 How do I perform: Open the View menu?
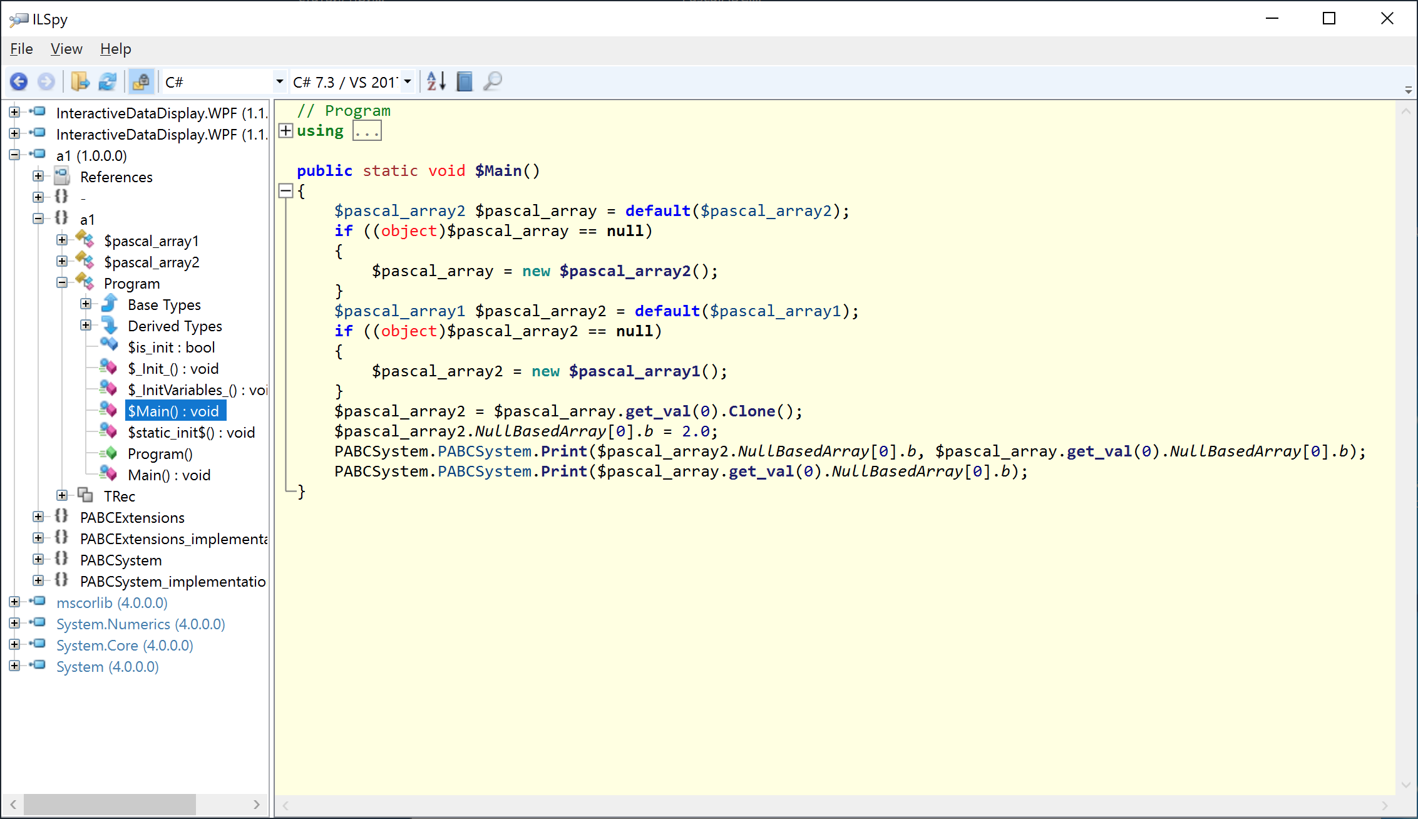pos(66,49)
